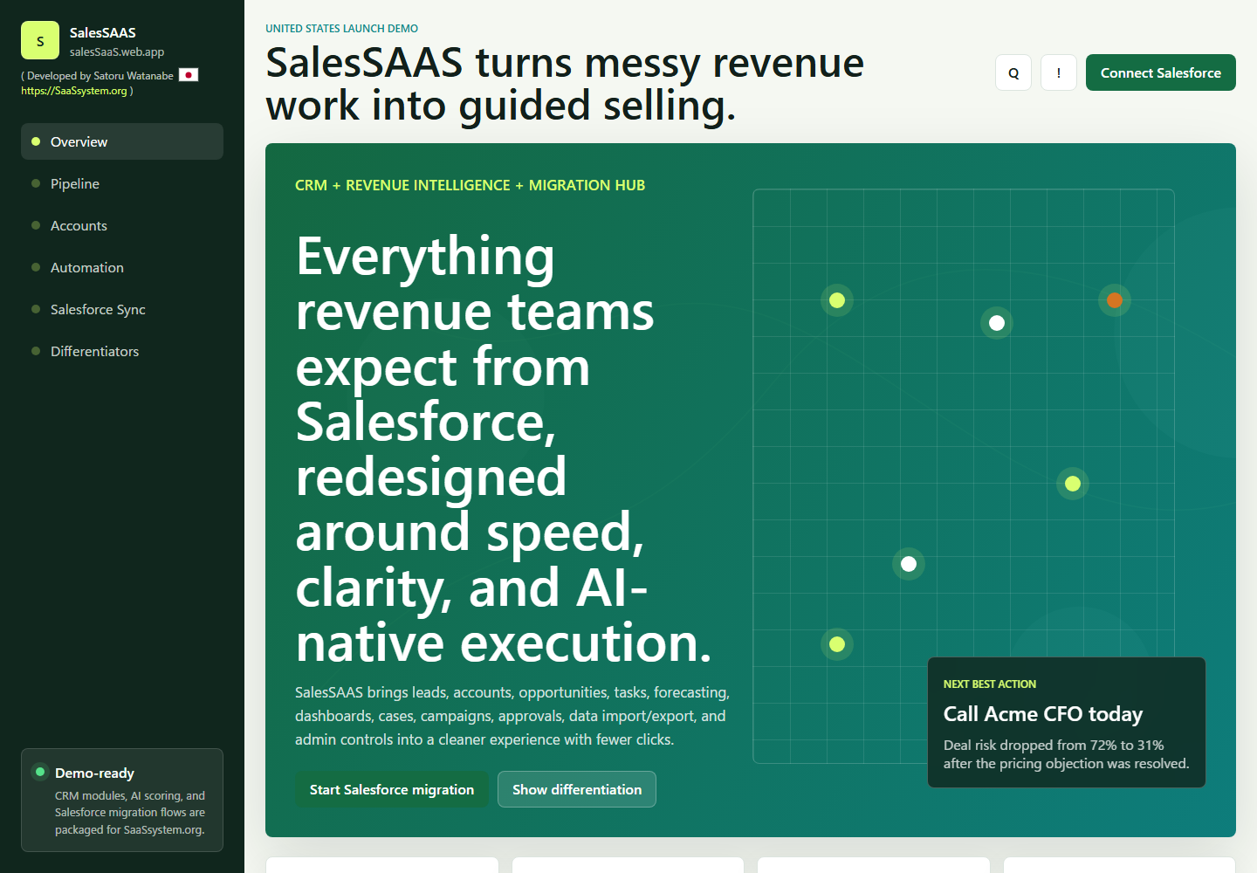
Task: Click "Call Acme CFO today" heading
Action: pyautogui.click(x=1043, y=714)
